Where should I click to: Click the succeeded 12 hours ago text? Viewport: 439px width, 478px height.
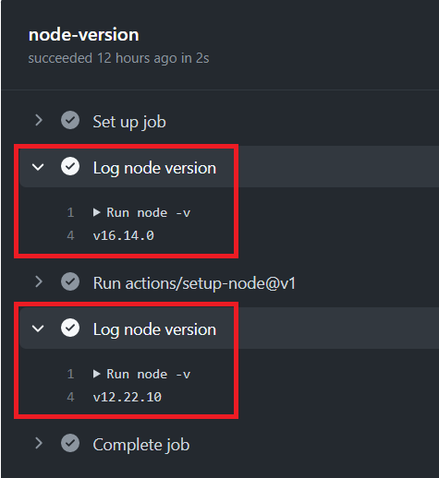click(118, 58)
